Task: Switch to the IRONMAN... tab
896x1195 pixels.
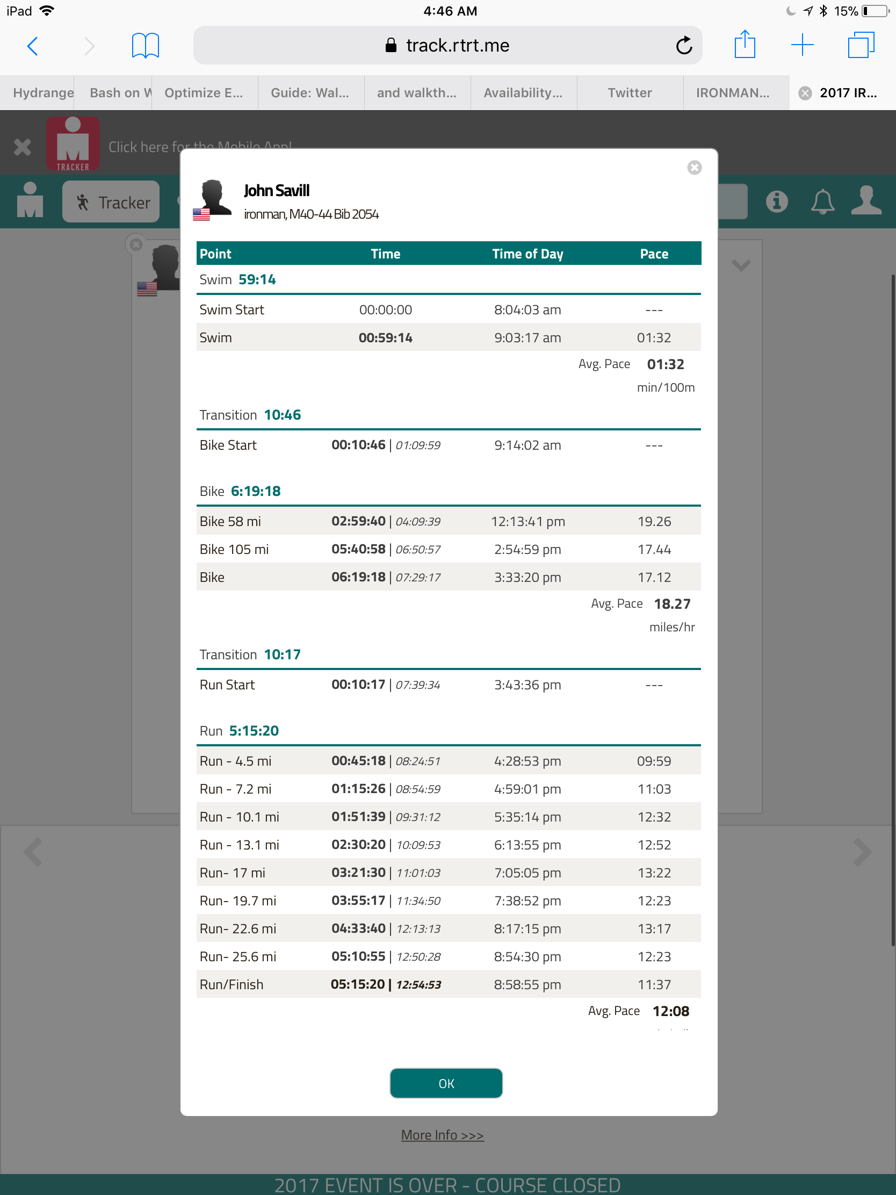Action: (x=732, y=93)
